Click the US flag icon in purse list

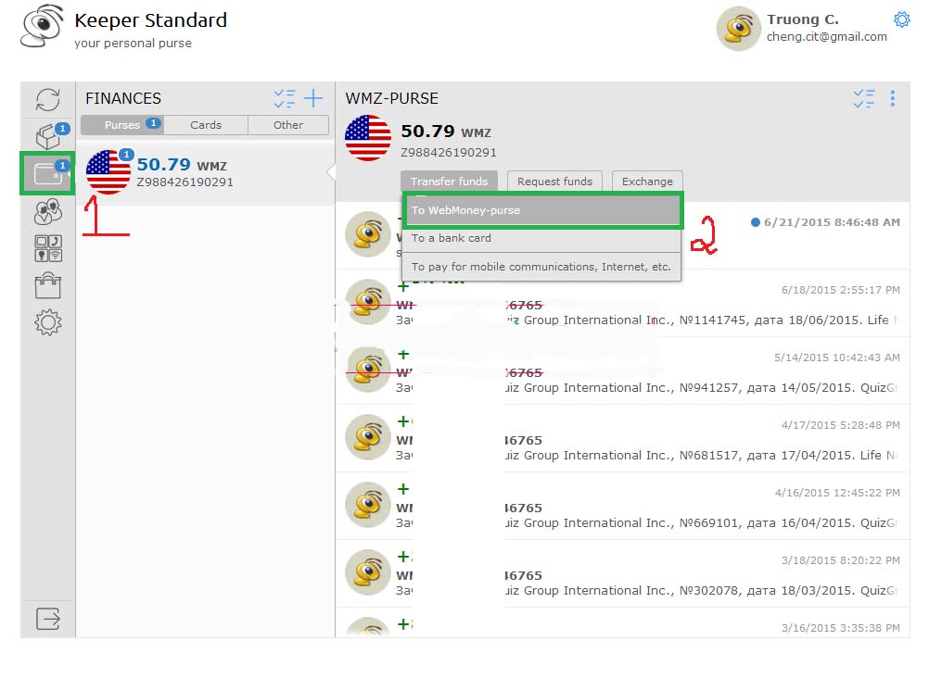tap(108, 171)
